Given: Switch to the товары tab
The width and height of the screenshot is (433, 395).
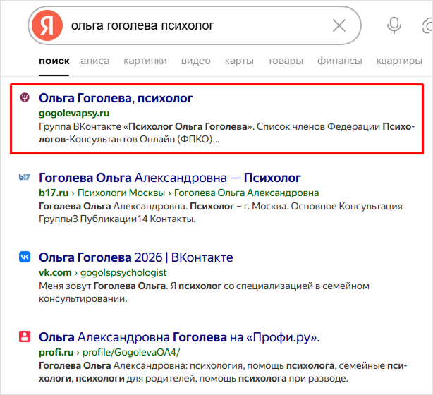Looking at the screenshot, I should pyautogui.click(x=286, y=61).
